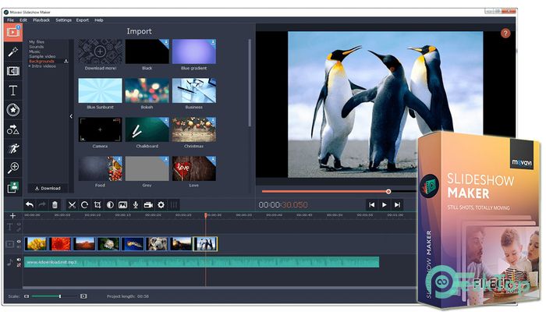This screenshot has height=312, width=546.
Task: Open the Help menu
Action: [99, 20]
